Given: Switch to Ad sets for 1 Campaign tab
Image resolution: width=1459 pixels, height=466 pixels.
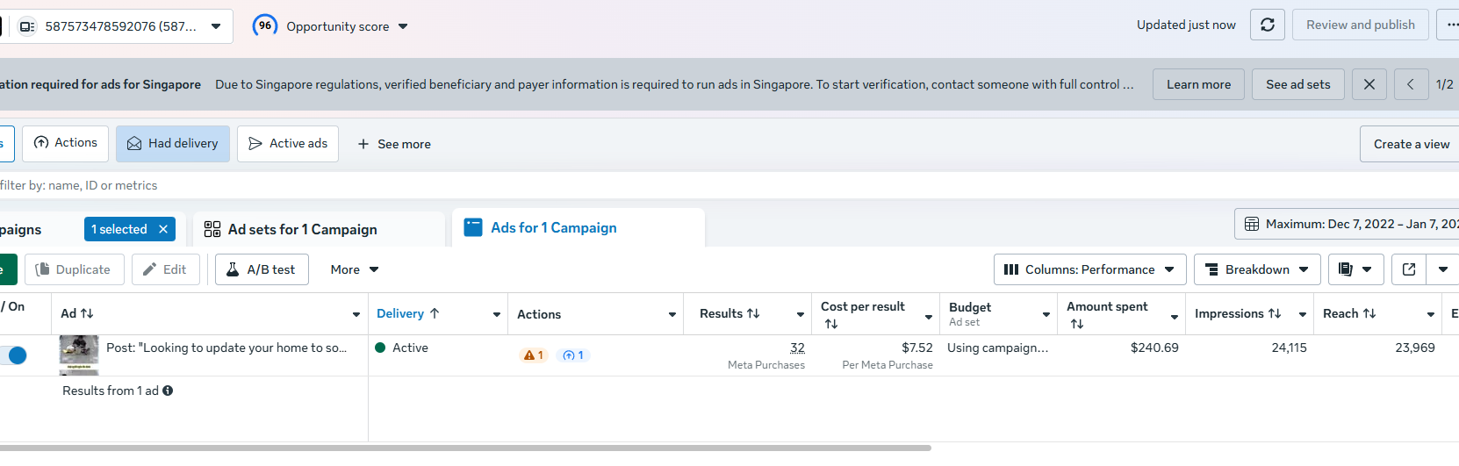Looking at the screenshot, I should coord(302,229).
